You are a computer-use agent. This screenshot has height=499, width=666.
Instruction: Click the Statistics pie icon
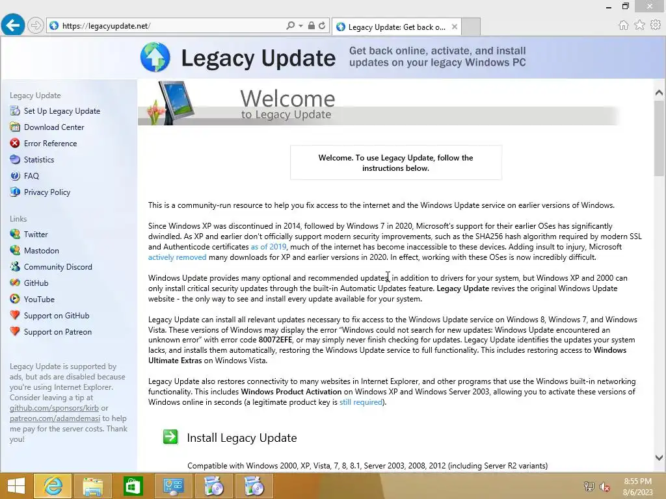coord(15,159)
